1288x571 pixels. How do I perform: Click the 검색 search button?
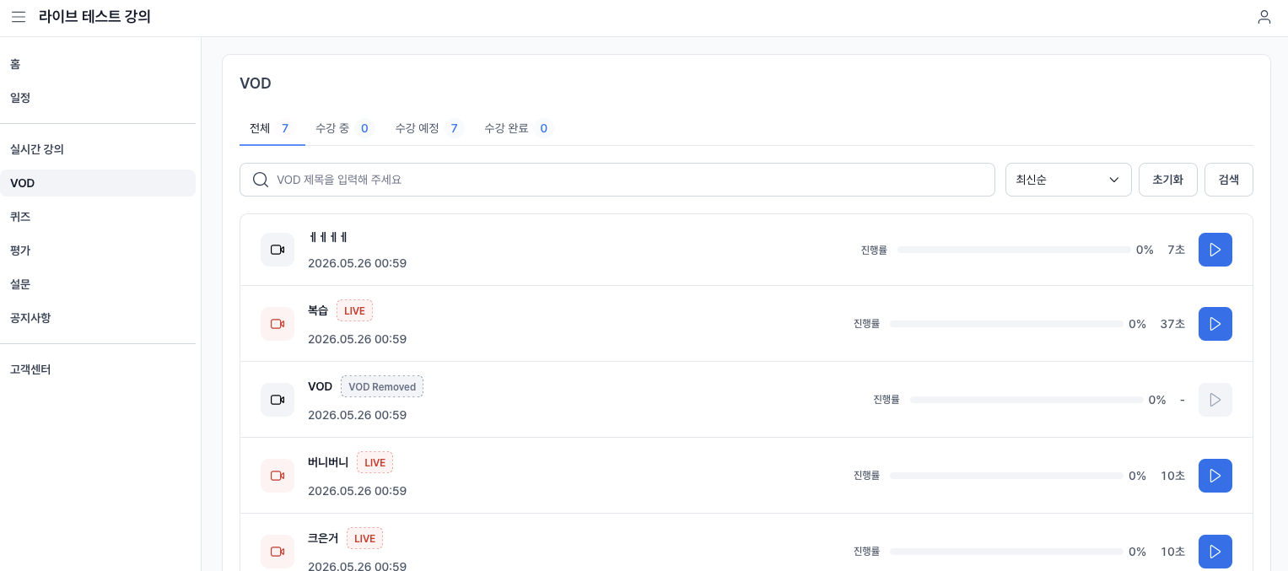tap(1229, 180)
